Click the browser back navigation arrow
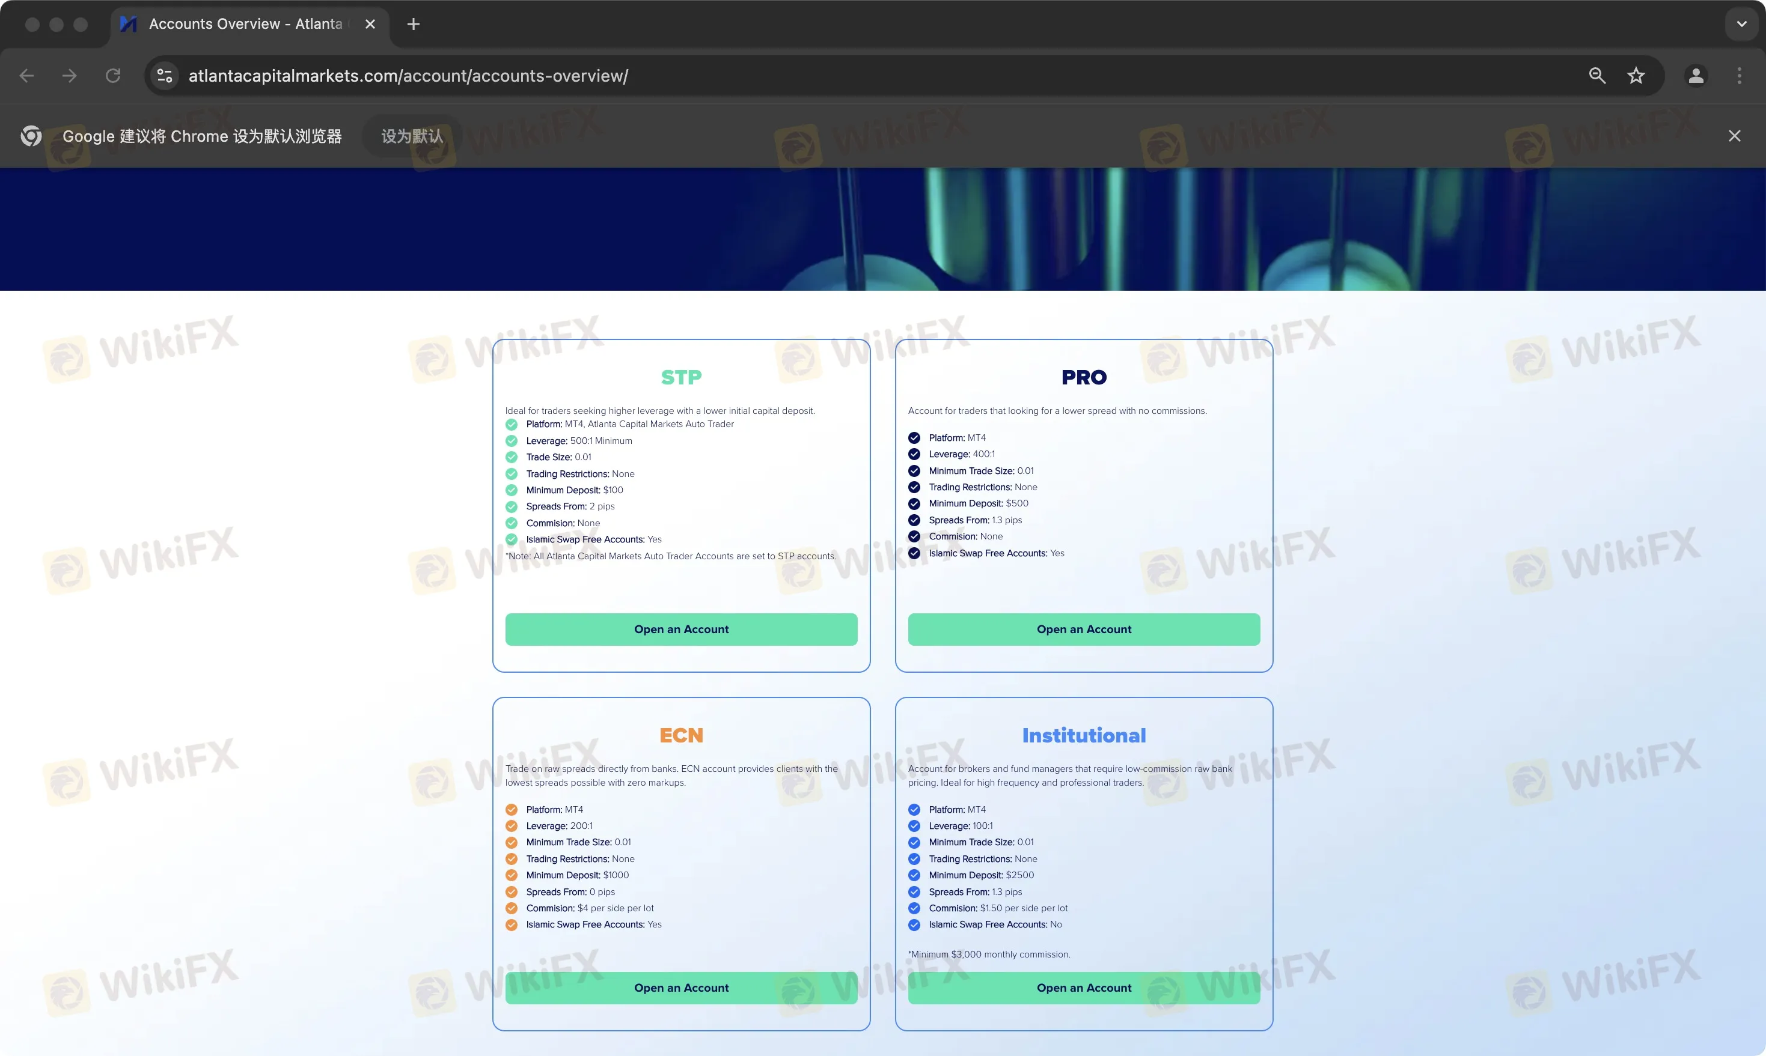1766x1056 pixels. (x=28, y=76)
